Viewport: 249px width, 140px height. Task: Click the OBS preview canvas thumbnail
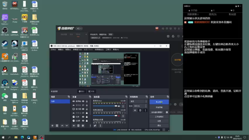[110, 70]
